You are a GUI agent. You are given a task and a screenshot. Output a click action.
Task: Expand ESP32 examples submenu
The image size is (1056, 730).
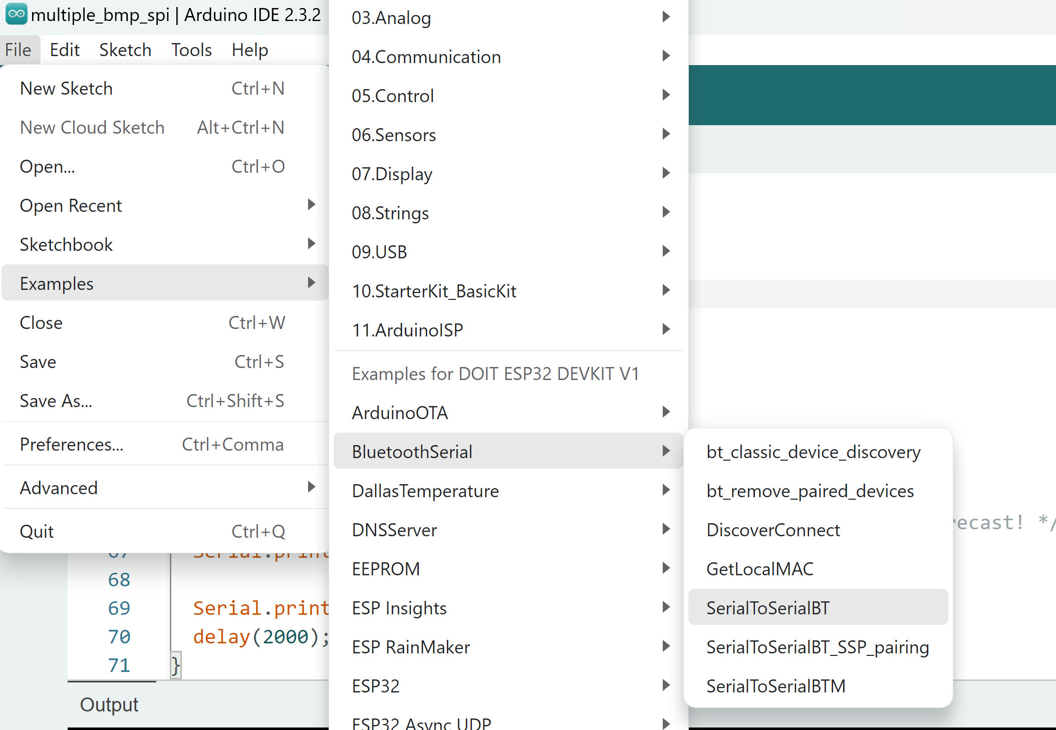pos(508,686)
